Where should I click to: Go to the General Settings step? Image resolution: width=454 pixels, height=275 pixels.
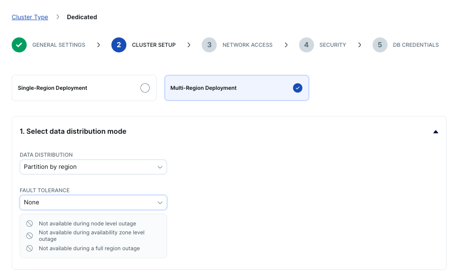pos(59,45)
